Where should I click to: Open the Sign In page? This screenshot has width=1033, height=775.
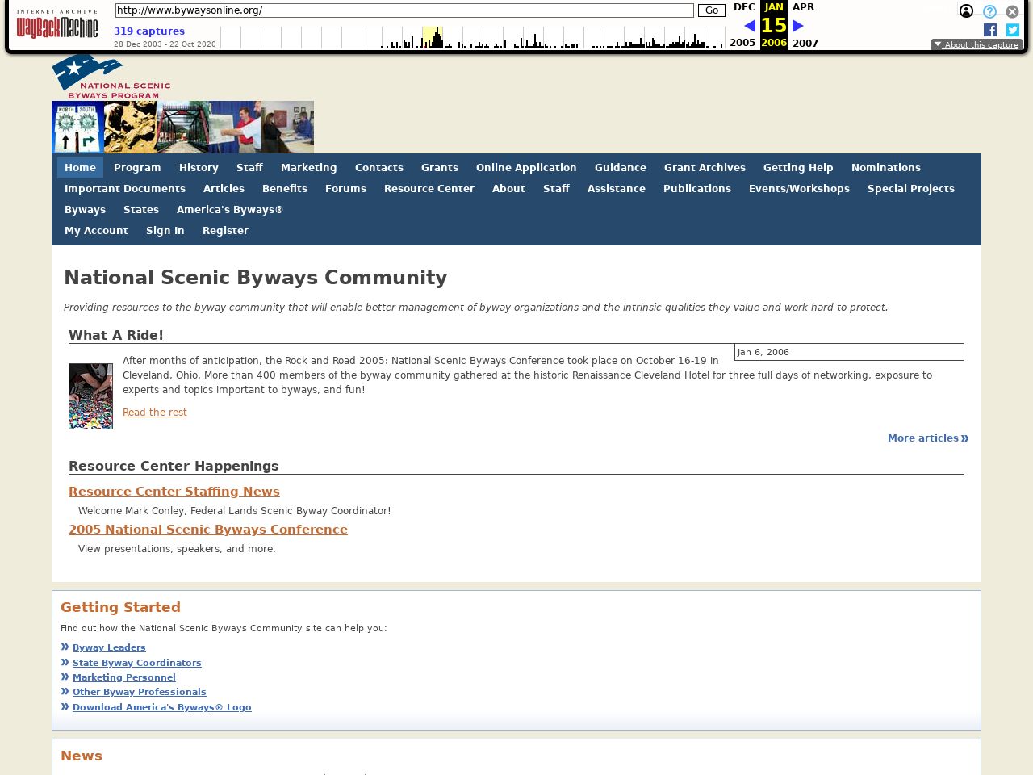click(165, 231)
